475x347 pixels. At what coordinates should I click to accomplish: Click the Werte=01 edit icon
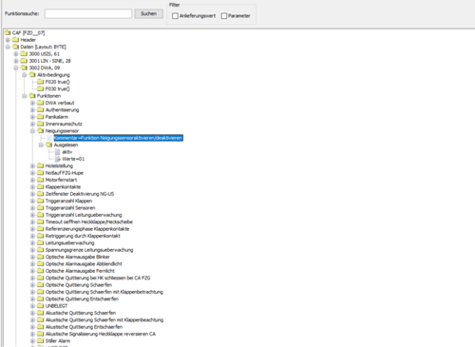pos(57,159)
